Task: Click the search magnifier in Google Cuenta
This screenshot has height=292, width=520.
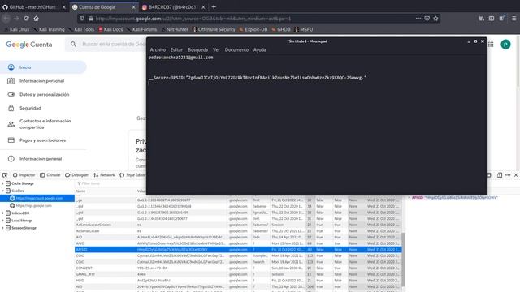Action: (x=73, y=44)
